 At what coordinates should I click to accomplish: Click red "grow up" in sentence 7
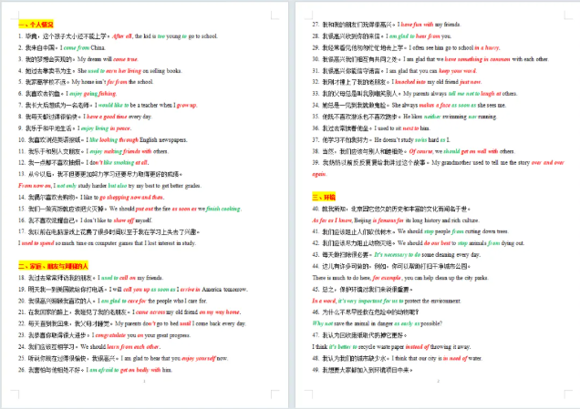(x=186, y=105)
